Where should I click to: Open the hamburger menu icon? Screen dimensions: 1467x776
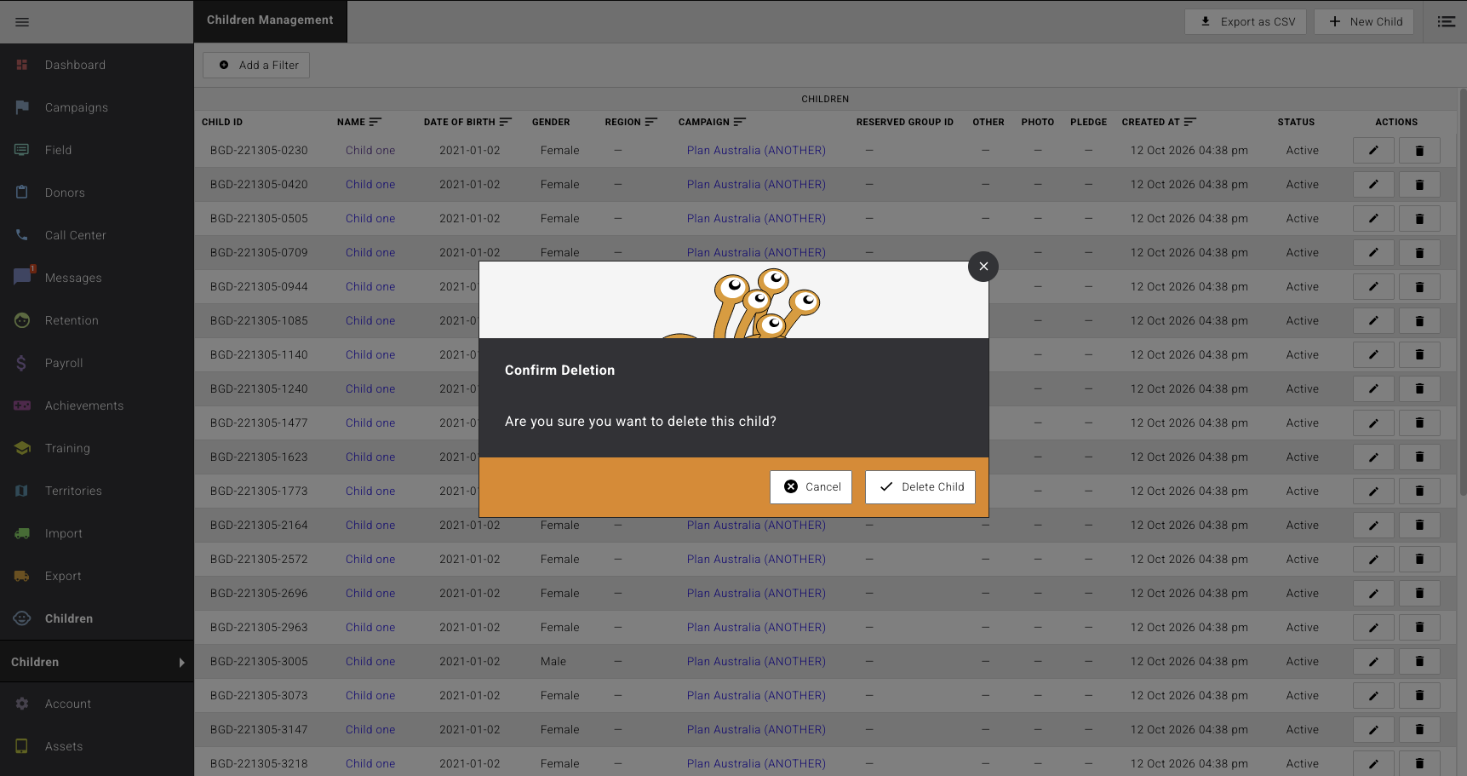22,22
